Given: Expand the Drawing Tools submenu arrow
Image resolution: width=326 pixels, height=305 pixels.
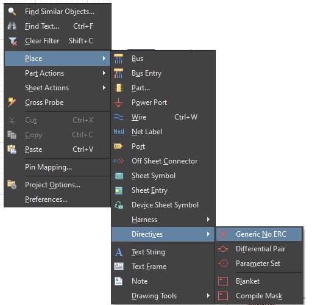Looking at the screenshot, I should click(208, 296).
